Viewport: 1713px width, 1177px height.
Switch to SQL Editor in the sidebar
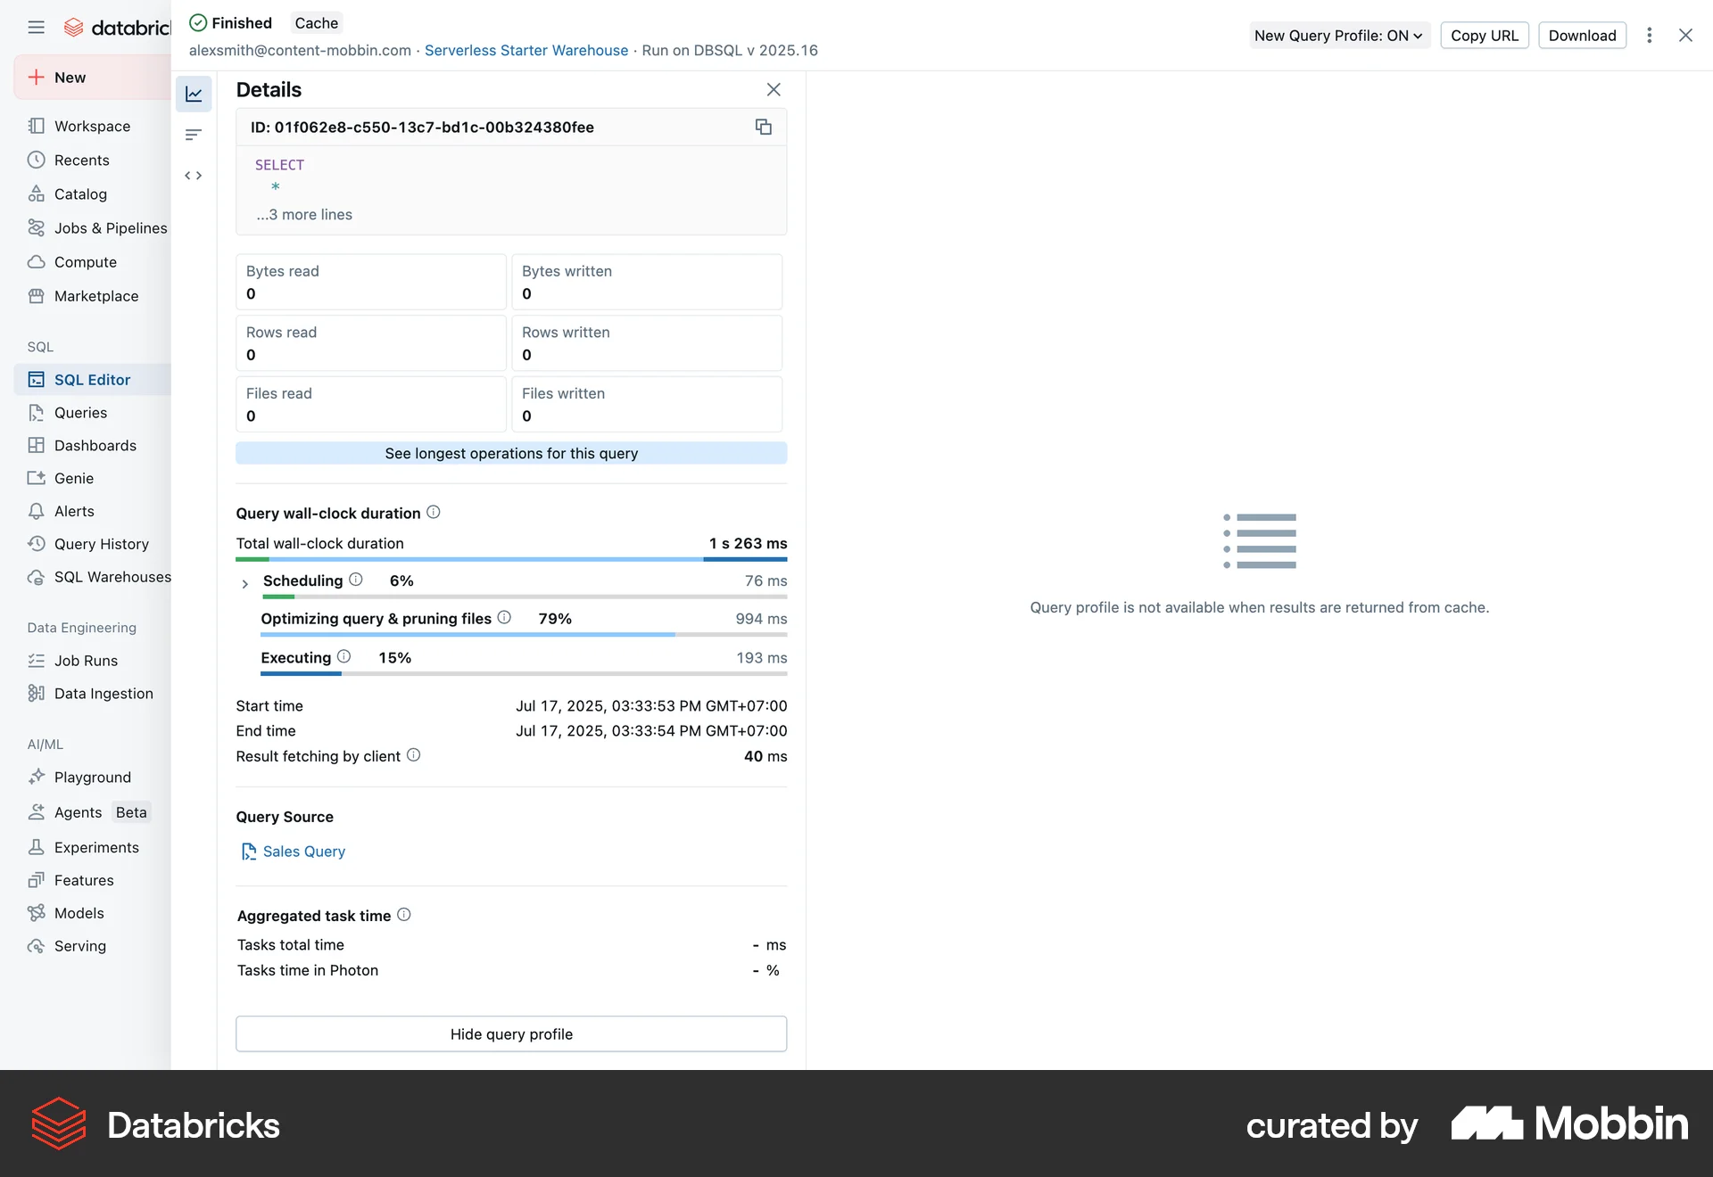[x=90, y=379]
